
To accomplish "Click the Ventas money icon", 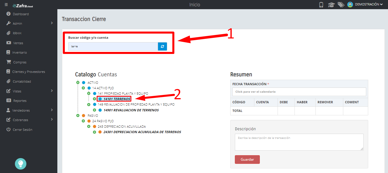I will [x=9, y=43].
